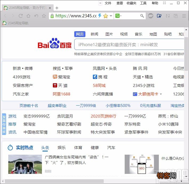Focus the Baidu search input field
Viewport: 189px width, 184px height.
(129, 44)
